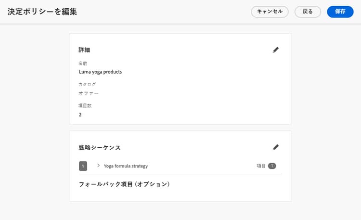Click the カタログ field label
The width and height of the screenshot is (361, 220).
87,84
